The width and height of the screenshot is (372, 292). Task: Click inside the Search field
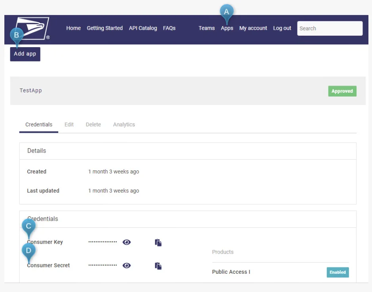(330, 28)
